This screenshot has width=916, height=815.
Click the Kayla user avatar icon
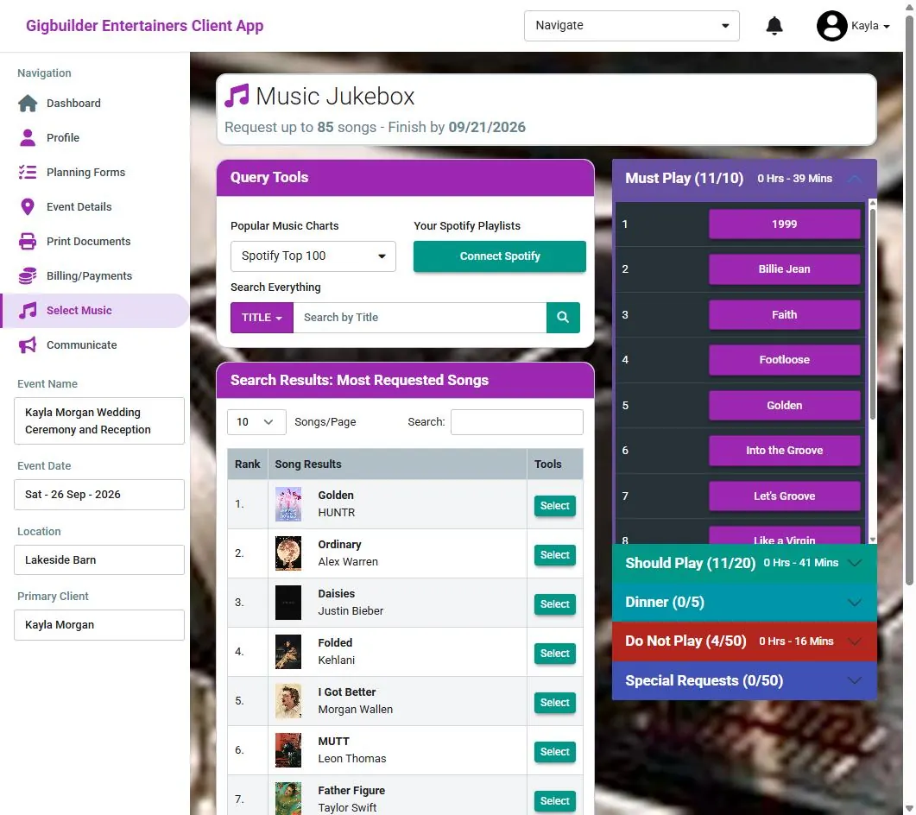point(832,26)
